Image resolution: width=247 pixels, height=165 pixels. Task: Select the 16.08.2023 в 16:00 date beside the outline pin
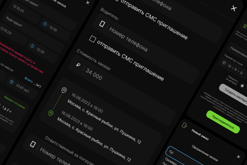87,103
